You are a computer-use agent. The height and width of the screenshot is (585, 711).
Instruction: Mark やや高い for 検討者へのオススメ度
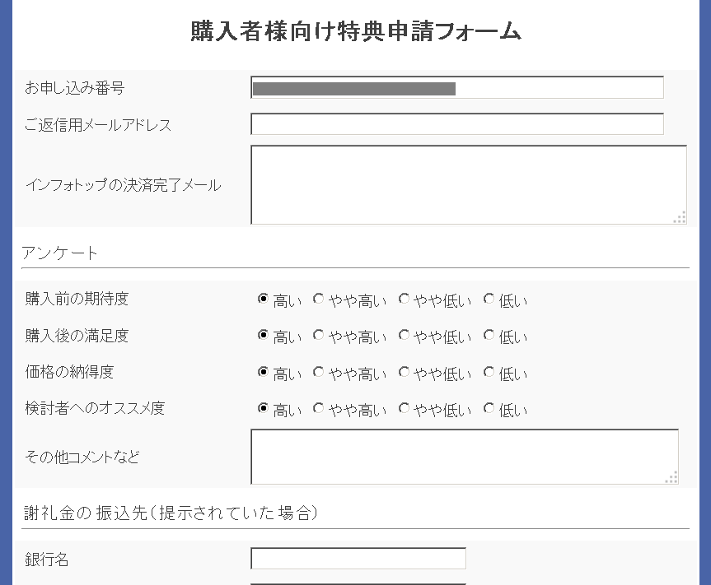[x=318, y=408]
